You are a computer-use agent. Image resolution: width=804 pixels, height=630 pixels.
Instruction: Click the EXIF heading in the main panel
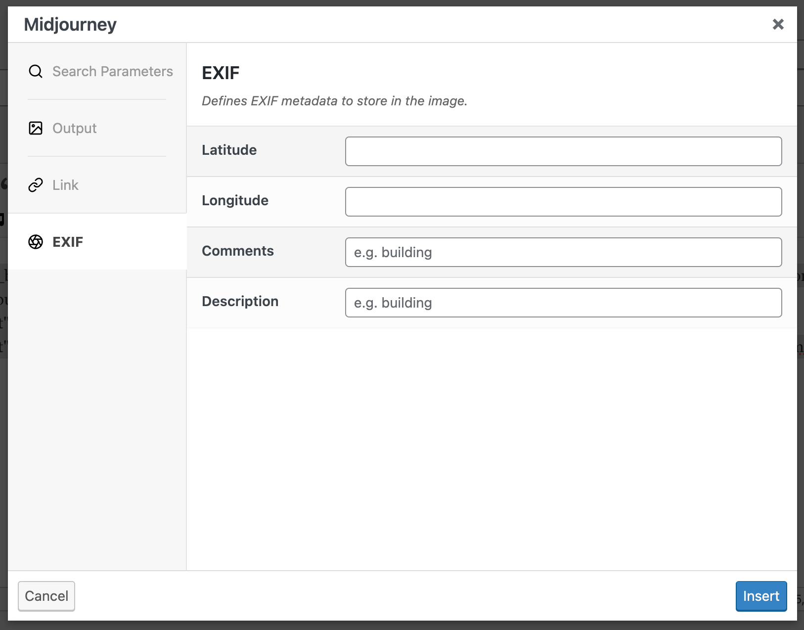pos(221,73)
